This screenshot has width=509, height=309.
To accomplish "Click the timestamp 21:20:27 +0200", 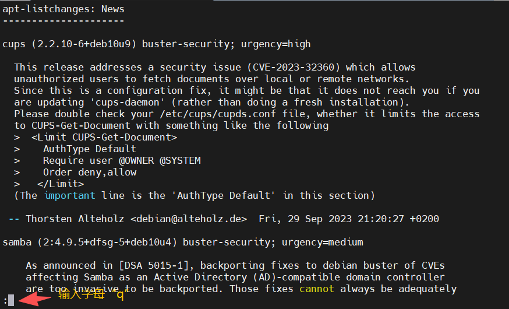I will [398, 219].
